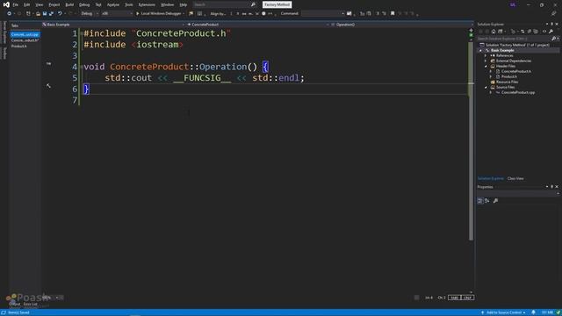
Task: Pin the Solution Explorer panel
Action: [x=552, y=24]
